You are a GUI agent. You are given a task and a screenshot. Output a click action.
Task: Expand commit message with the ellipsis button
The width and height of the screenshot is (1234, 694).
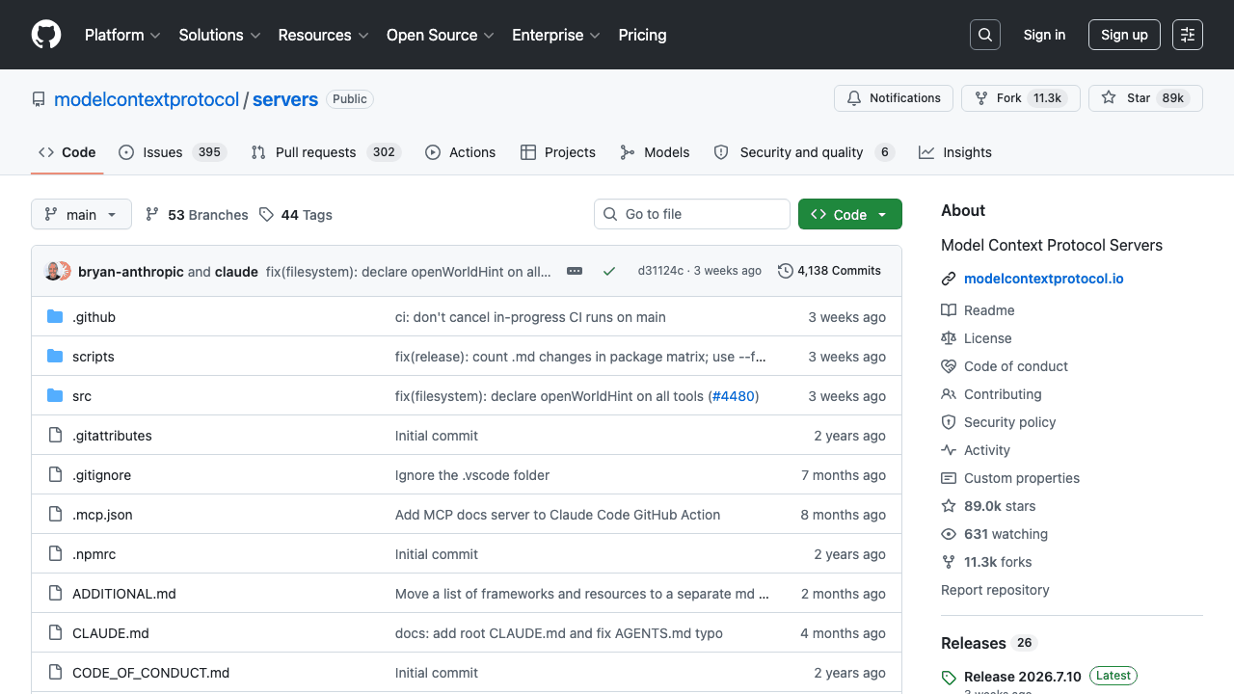tap(575, 271)
